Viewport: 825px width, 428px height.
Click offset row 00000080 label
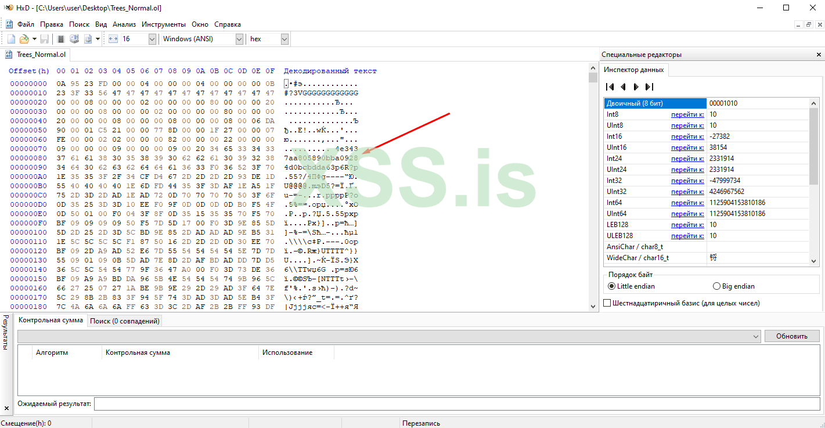click(28, 158)
